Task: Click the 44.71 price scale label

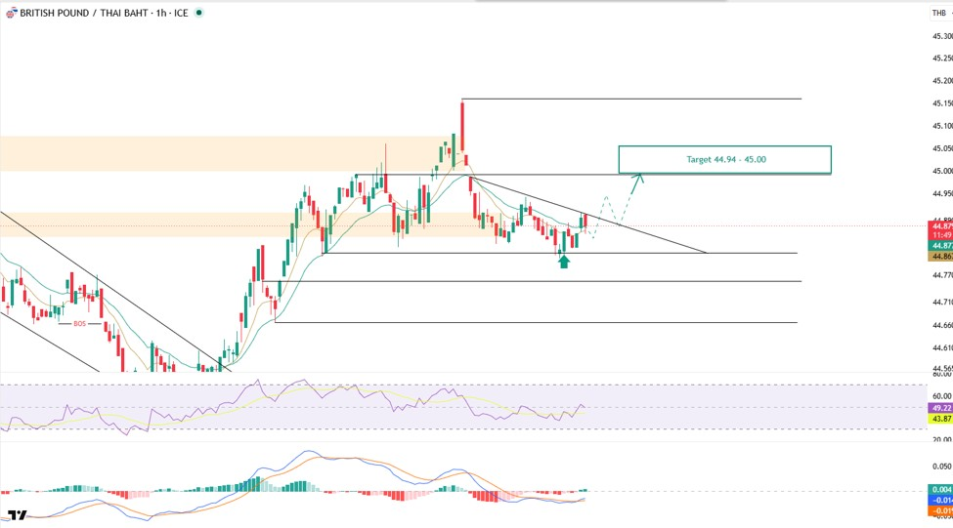Action: (x=942, y=303)
